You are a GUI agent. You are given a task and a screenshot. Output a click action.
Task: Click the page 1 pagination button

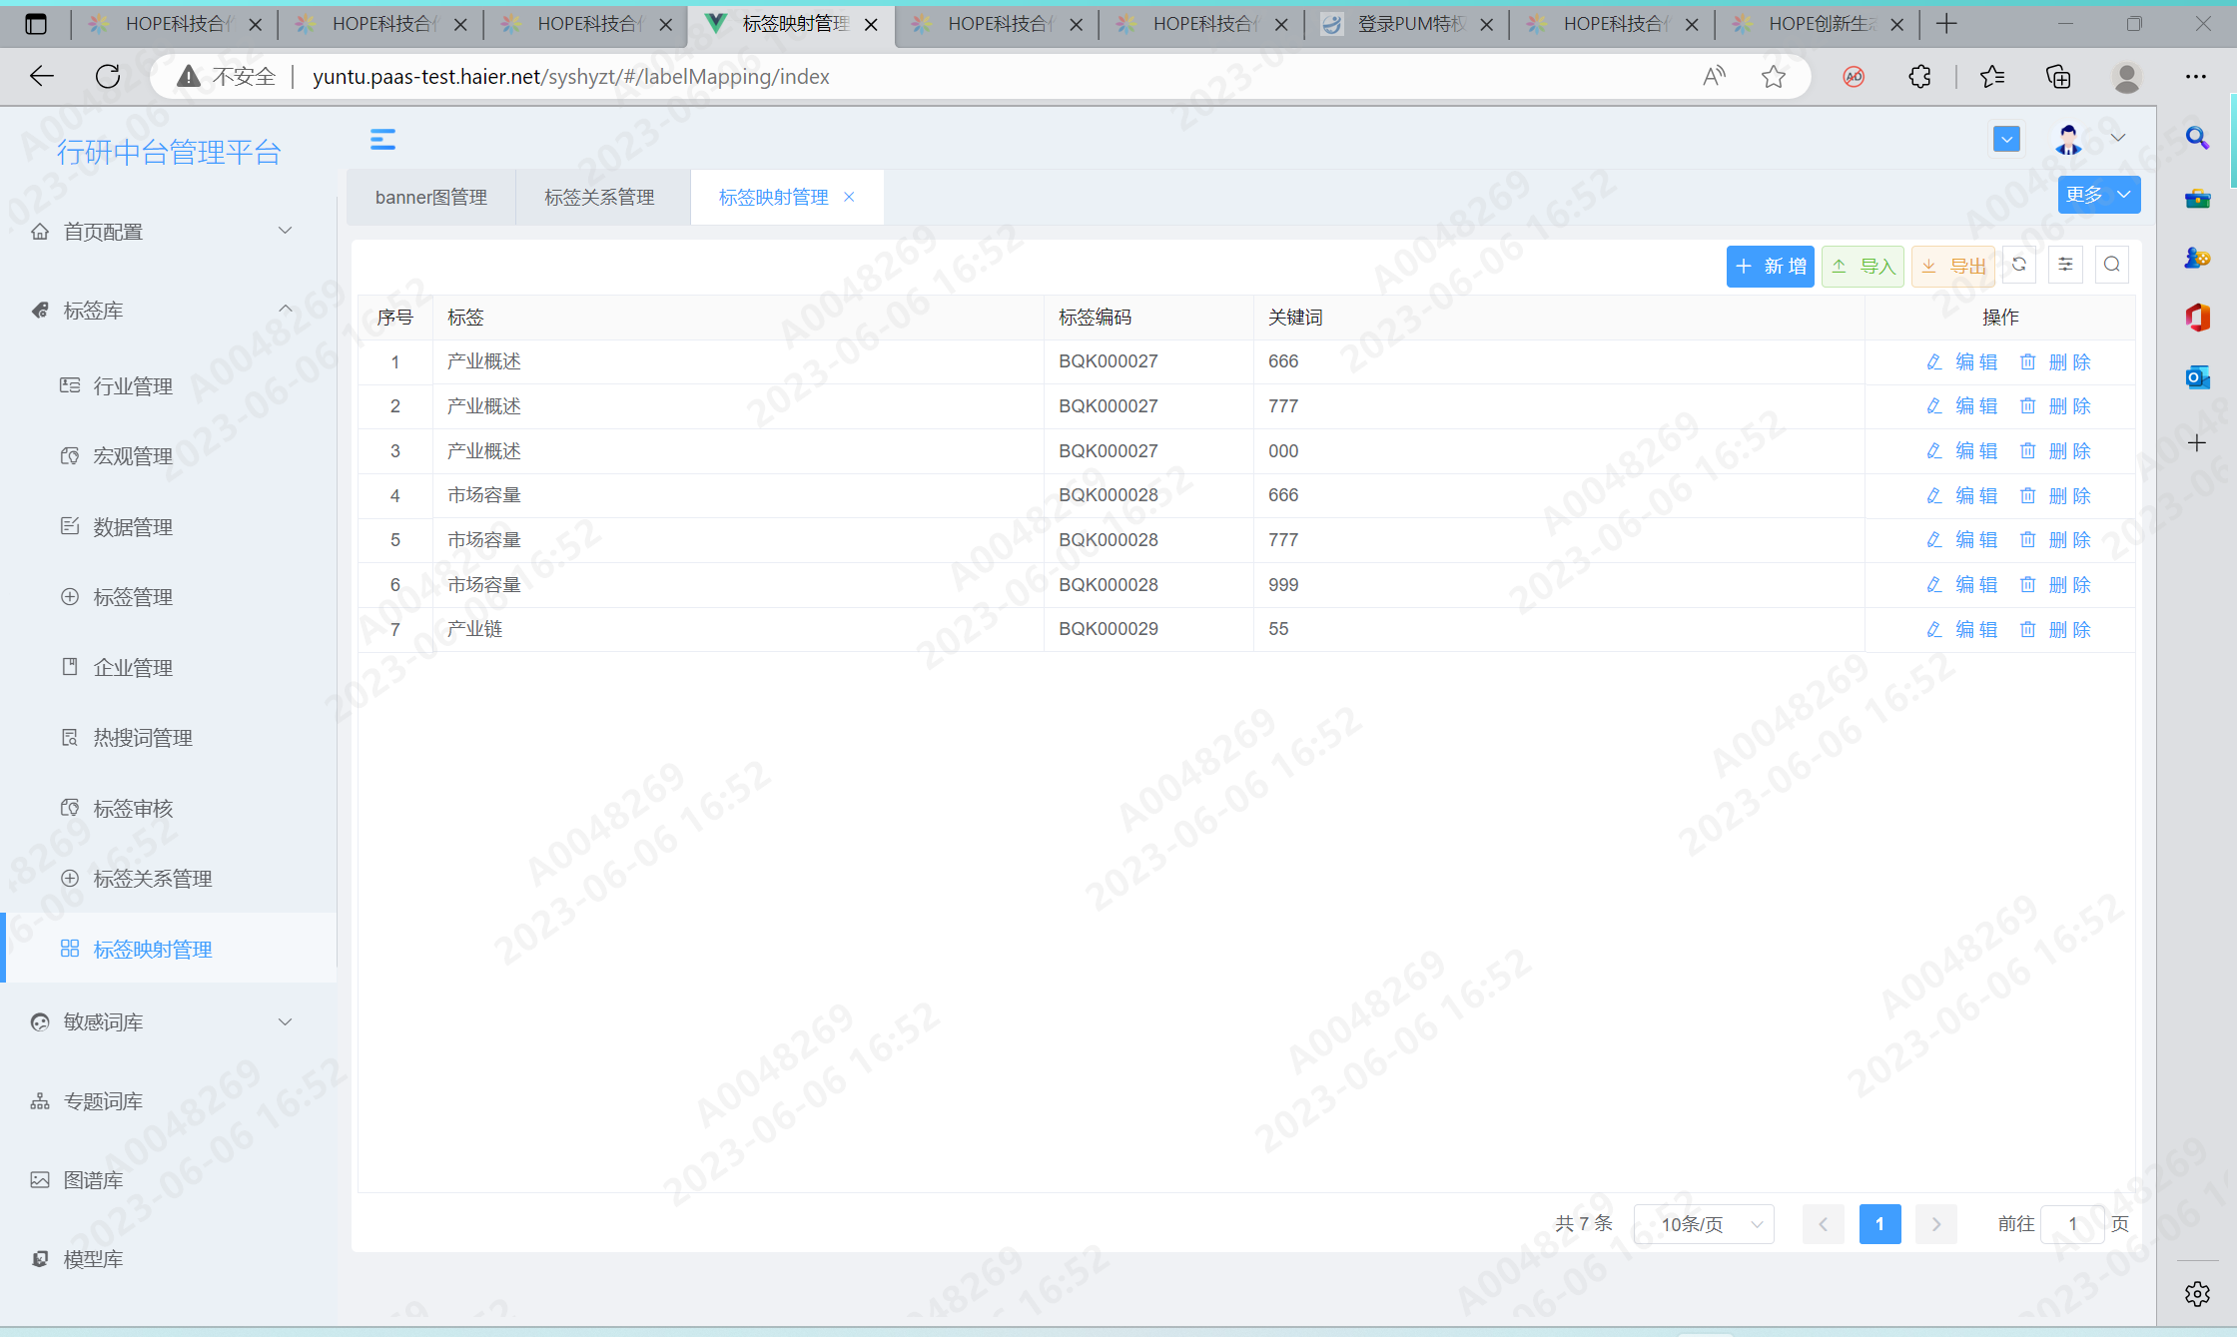coord(1879,1224)
